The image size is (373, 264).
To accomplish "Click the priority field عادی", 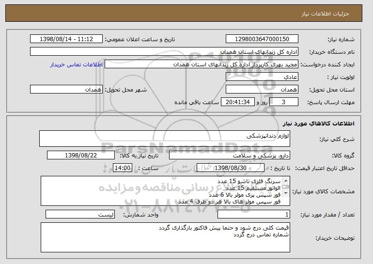I will tap(262, 77).
